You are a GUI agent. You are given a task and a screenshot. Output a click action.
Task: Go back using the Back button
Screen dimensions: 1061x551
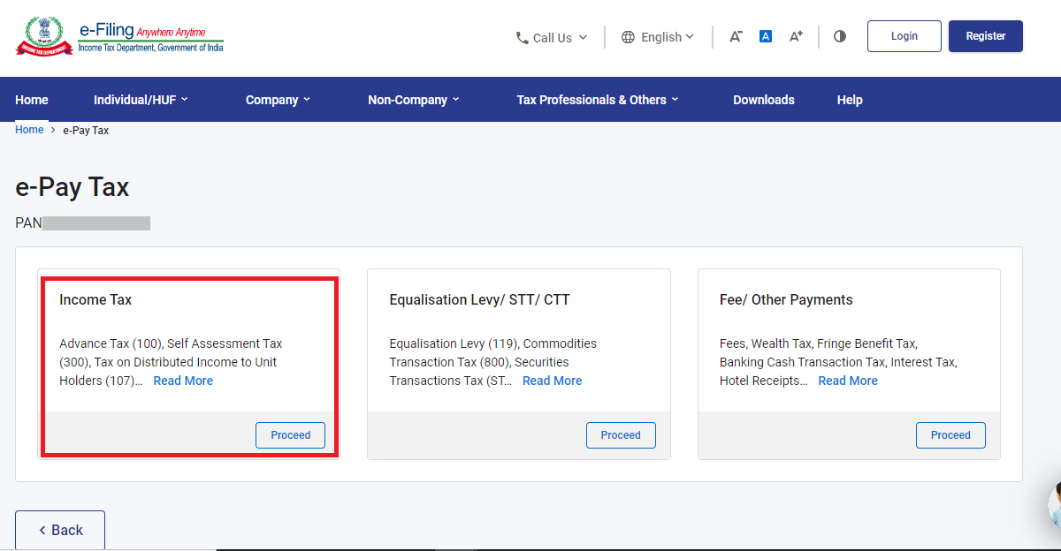[x=59, y=529]
